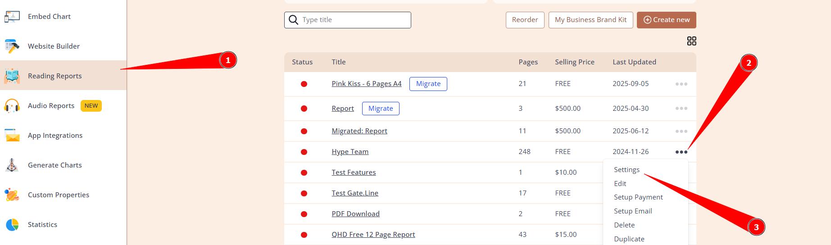This screenshot has height=245, width=831.
Task: Switch to grid view layout icon
Action: (691, 41)
